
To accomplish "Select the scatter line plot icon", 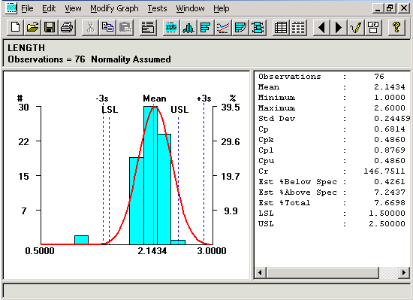I will [x=223, y=27].
